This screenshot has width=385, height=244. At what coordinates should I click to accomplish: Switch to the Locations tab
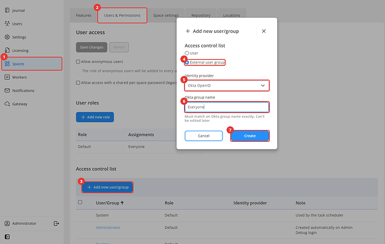(232, 15)
